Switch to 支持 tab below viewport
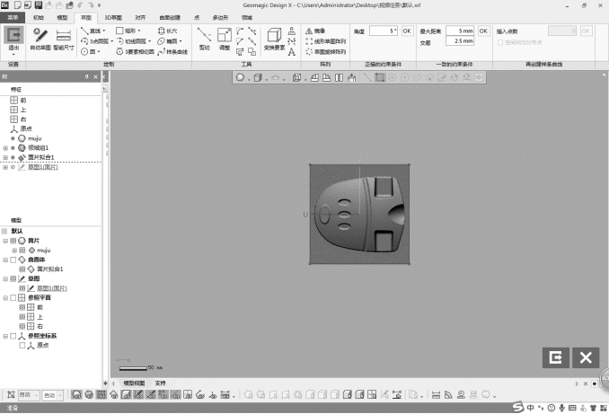This screenshot has width=609, height=414. [x=161, y=383]
